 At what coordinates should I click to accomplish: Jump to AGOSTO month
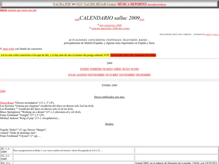tap(82, 75)
